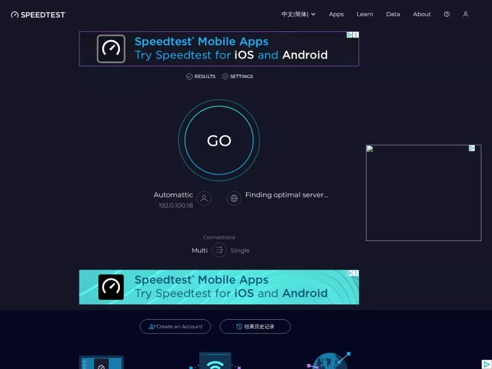Image resolution: width=492 pixels, height=369 pixels.
Task: Click the Automattic ISP name
Action: (x=173, y=195)
